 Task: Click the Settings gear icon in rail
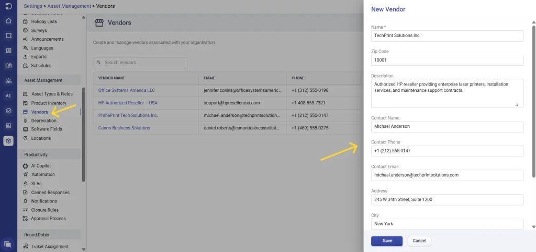[8, 141]
